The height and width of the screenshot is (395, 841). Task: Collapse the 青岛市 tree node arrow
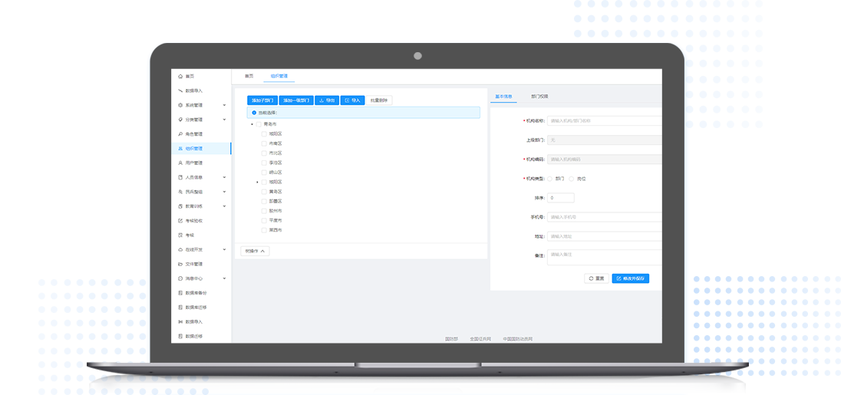(x=252, y=124)
